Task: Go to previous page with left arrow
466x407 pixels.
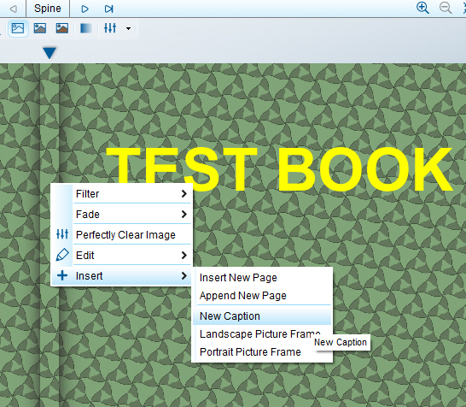Action: [13, 9]
